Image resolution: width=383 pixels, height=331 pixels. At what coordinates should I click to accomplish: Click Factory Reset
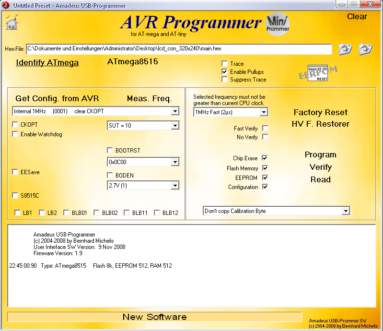click(321, 112)
